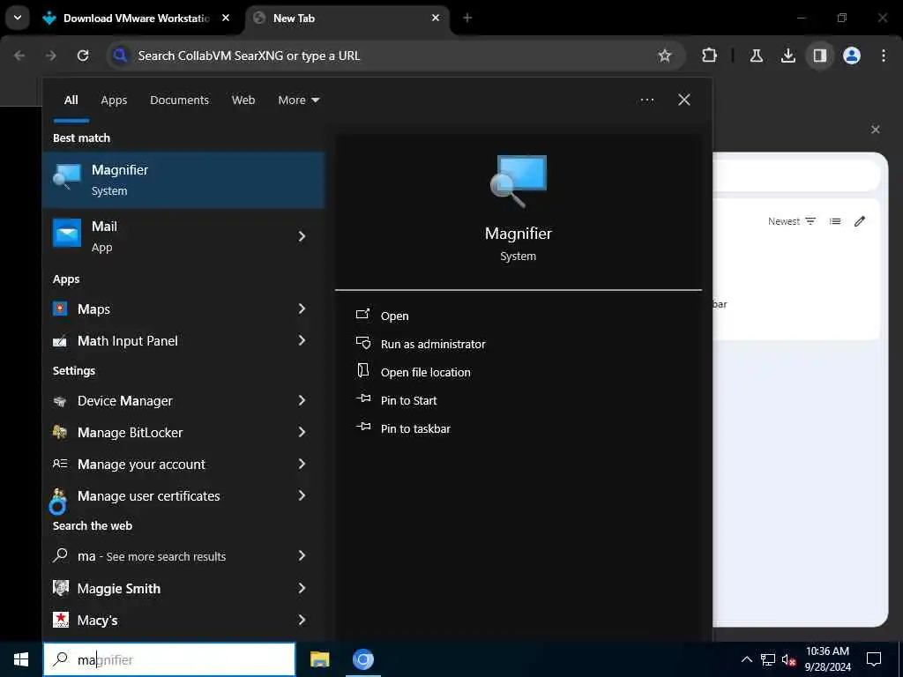
Task: Switch side panel to list view
Action: 835,221
